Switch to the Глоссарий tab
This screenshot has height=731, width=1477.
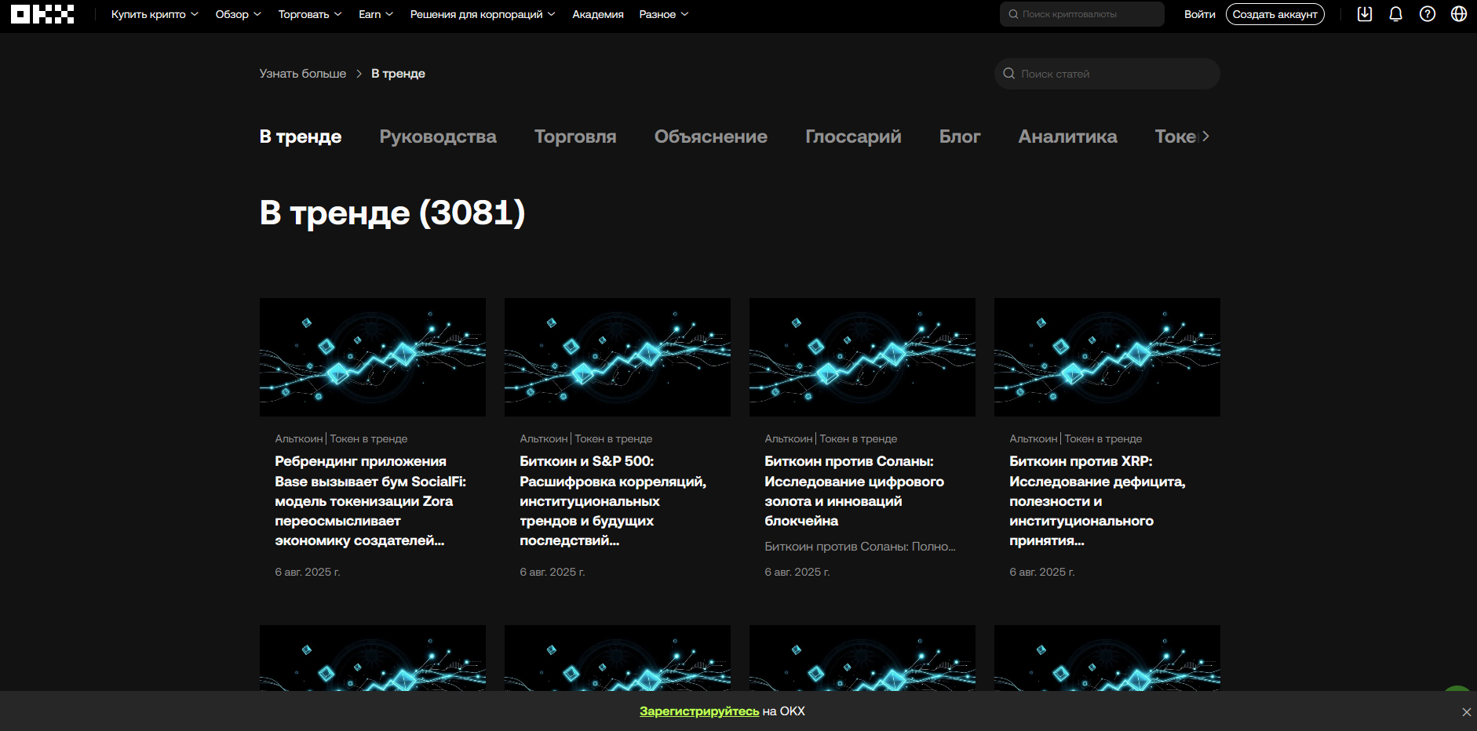(853, 136)
